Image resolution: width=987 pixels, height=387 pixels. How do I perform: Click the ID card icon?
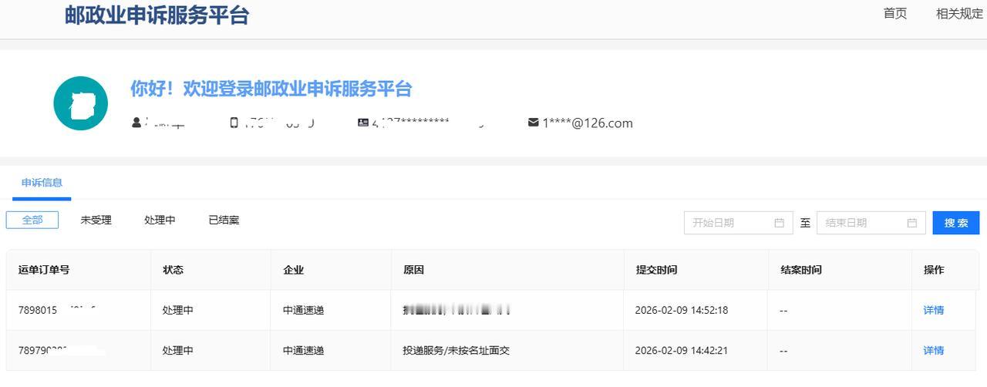click(363, 123)
